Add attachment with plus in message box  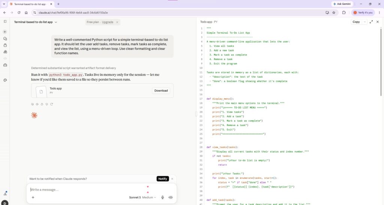(x=33, y=198)
